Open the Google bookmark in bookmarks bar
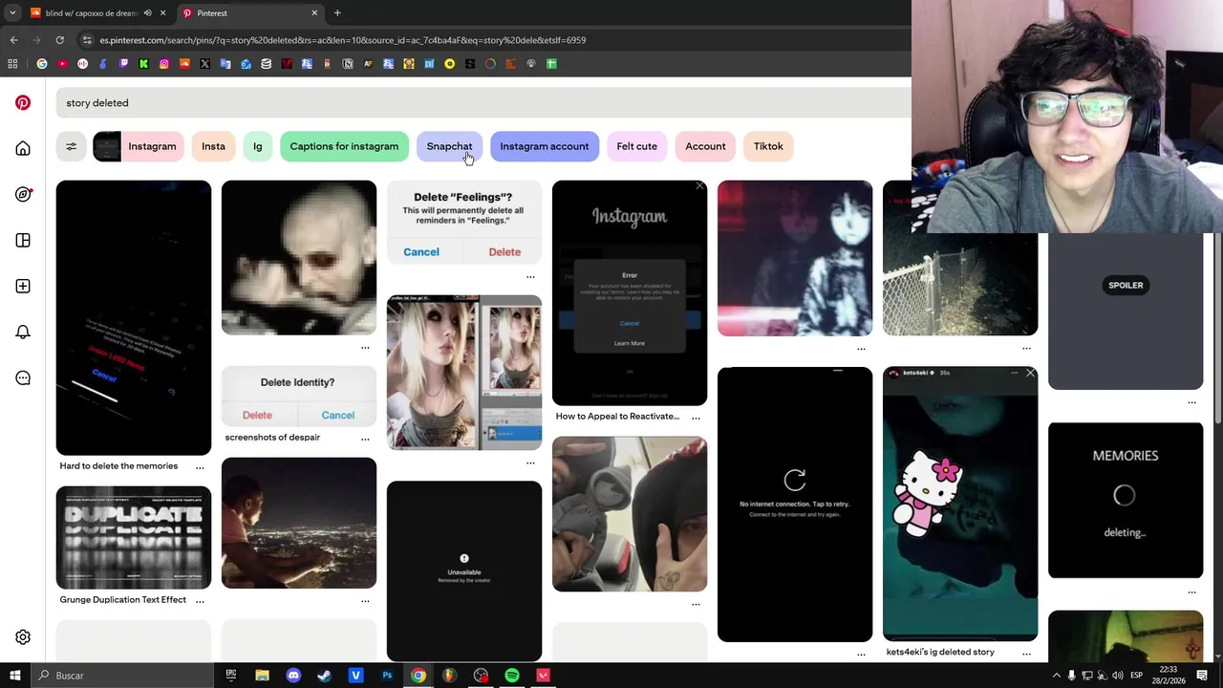Image resolution: width=1223 pixels, height=688 pixels. pos(42,64)
